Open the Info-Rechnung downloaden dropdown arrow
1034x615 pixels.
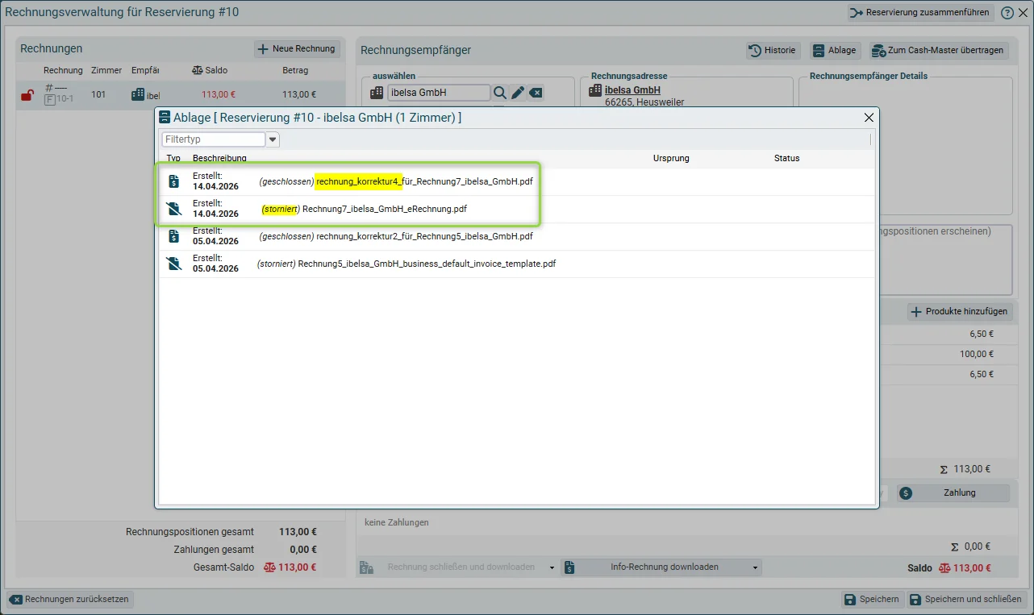pyautogui.click(x=756, y=567)
